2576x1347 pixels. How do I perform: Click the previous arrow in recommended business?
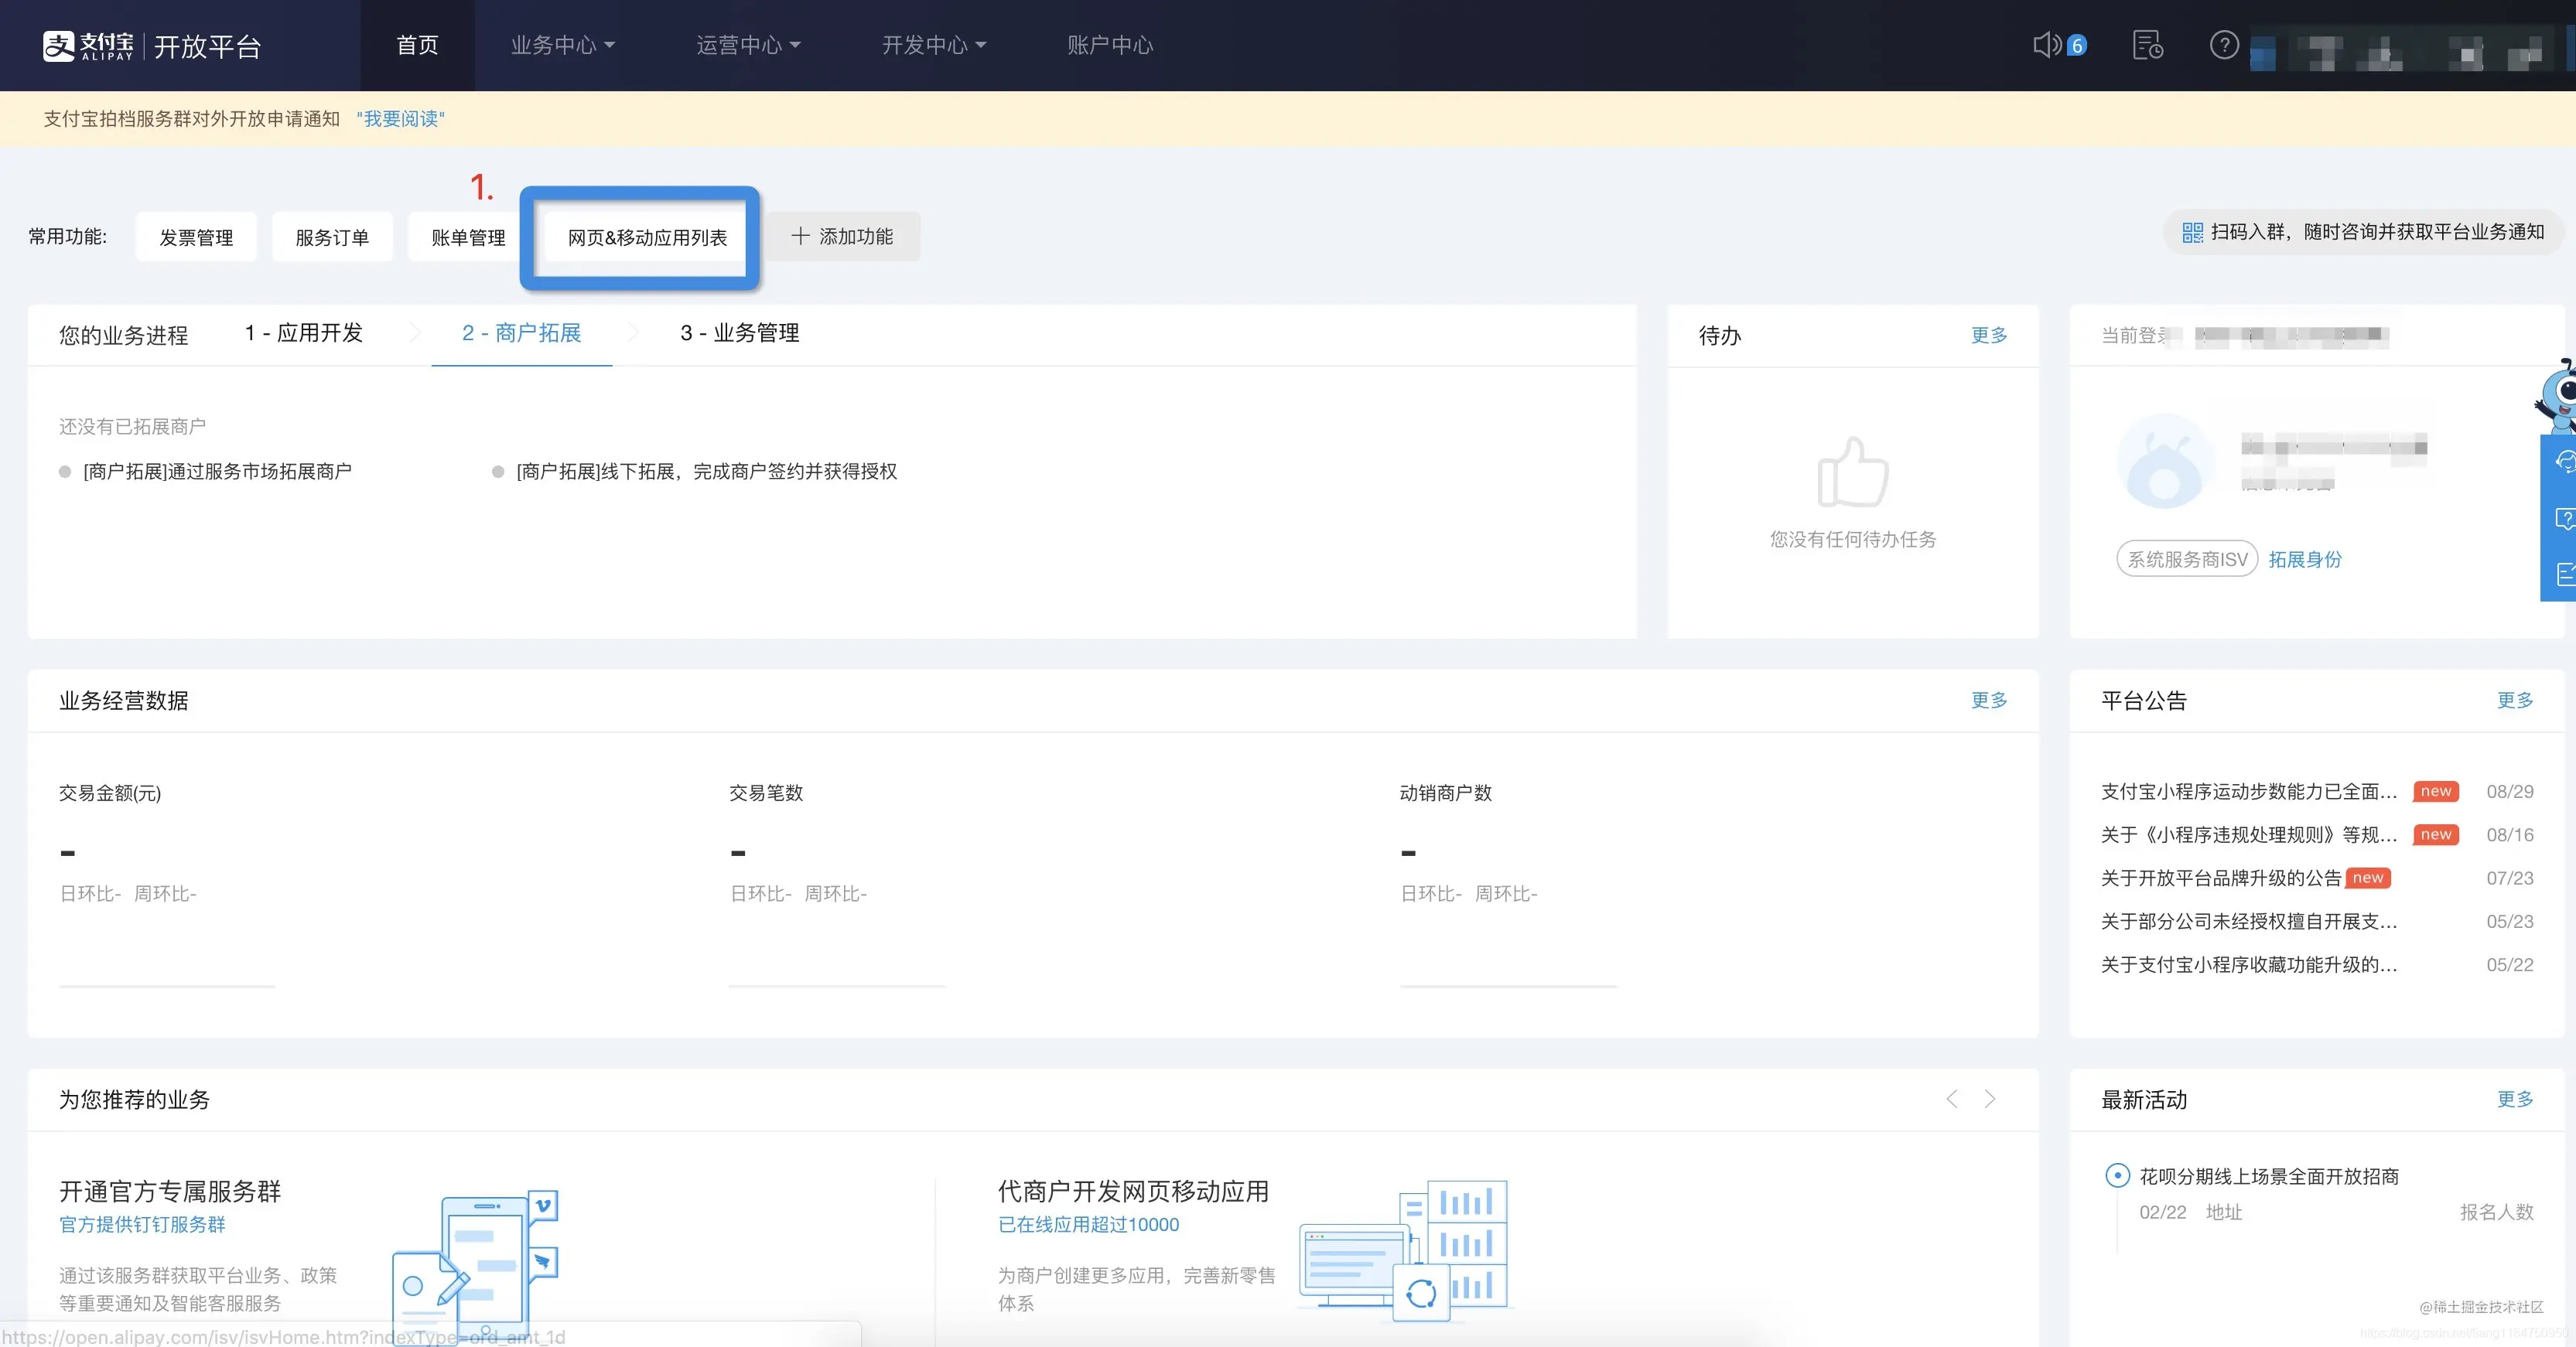(x=1951, y=1100)
